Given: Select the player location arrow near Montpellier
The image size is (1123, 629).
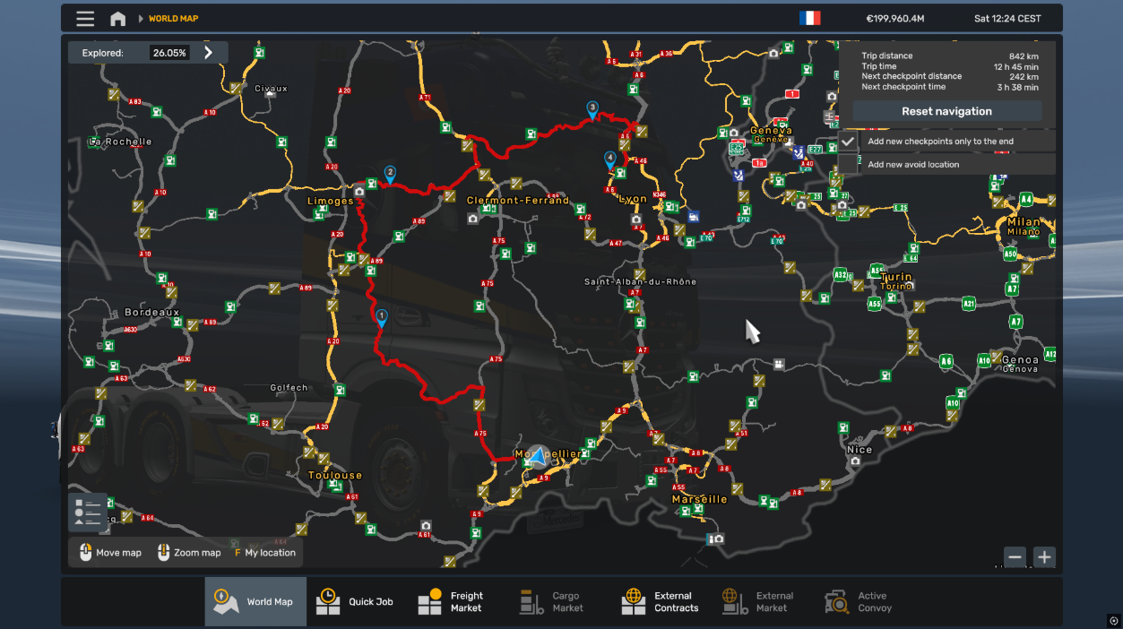Looking at the screenshot, I should point(538,457).
